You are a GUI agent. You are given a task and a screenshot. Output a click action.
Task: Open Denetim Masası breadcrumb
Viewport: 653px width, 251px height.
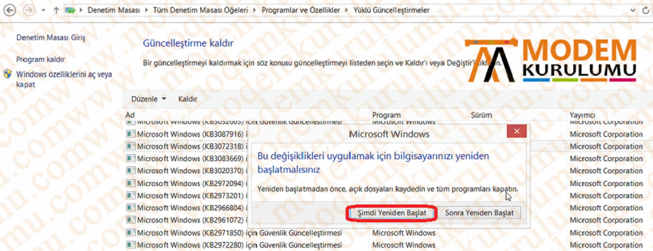pos(114,10)
